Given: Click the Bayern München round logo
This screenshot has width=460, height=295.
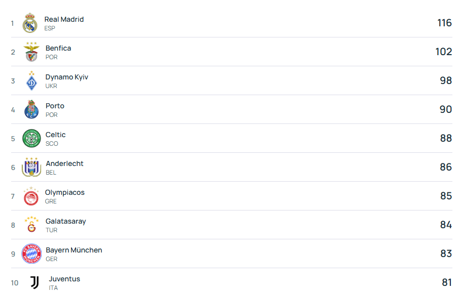Looking at the screenshot, I should 31,254.
